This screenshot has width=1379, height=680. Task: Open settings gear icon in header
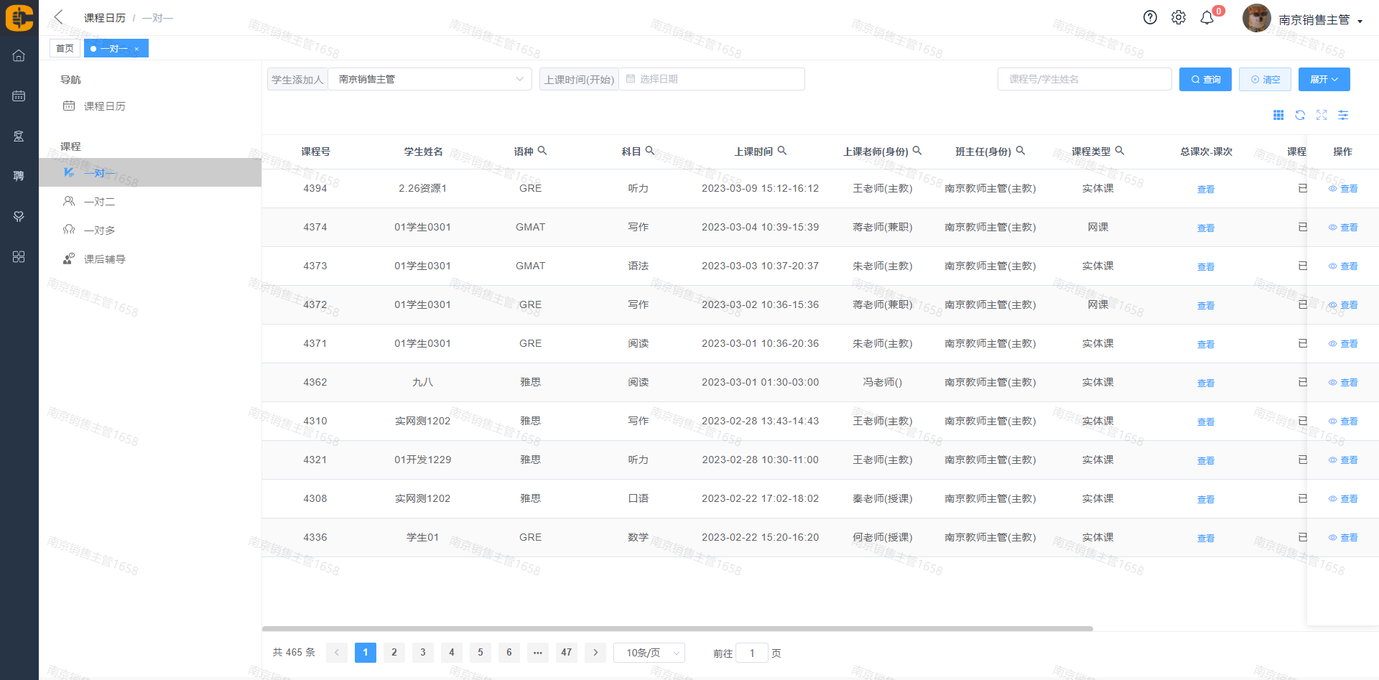(1179, 18)
